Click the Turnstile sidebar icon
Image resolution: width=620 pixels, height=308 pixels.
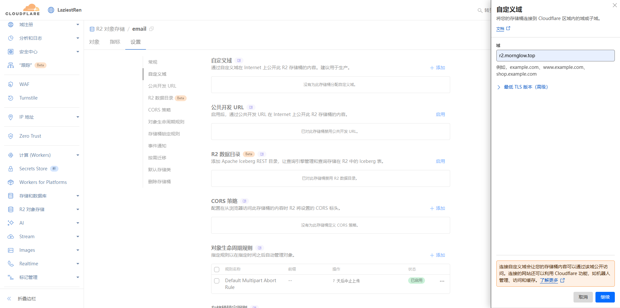point(11,98)
